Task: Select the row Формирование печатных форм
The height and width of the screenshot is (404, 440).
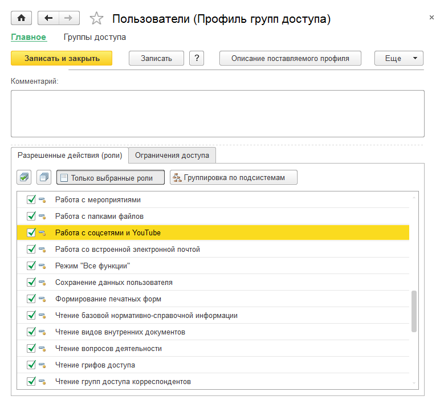Action: [x=213, y=299]
